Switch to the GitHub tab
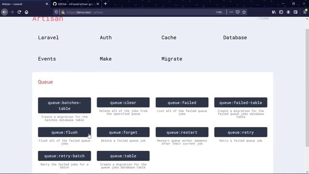309x174 pixels. (76, 4)
